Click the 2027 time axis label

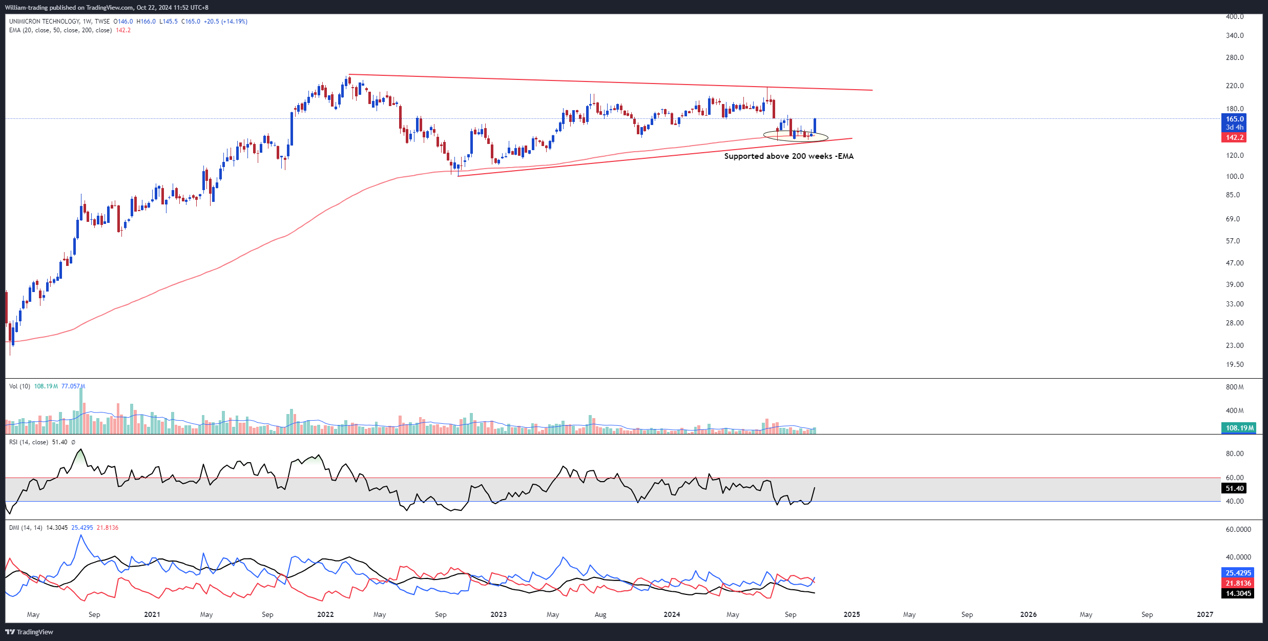point(1205,614)
